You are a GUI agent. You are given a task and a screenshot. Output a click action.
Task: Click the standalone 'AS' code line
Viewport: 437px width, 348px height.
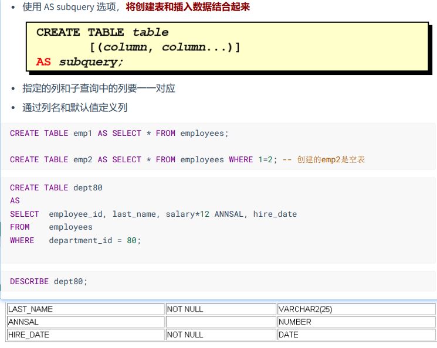[15, 201]
